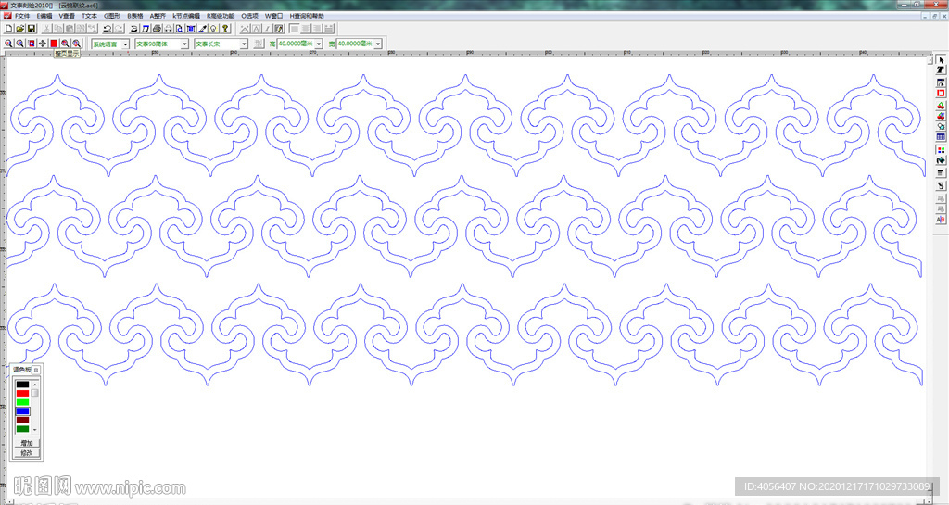
Task: Click the 修改 button in color palette
Action: point(27,453)
